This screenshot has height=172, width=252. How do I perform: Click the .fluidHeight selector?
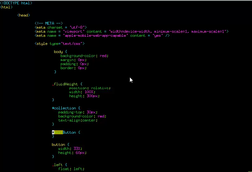pos(67,84)
